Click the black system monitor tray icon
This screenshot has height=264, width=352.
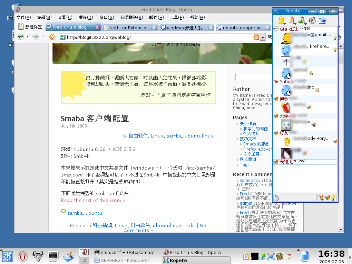(255, 256)
